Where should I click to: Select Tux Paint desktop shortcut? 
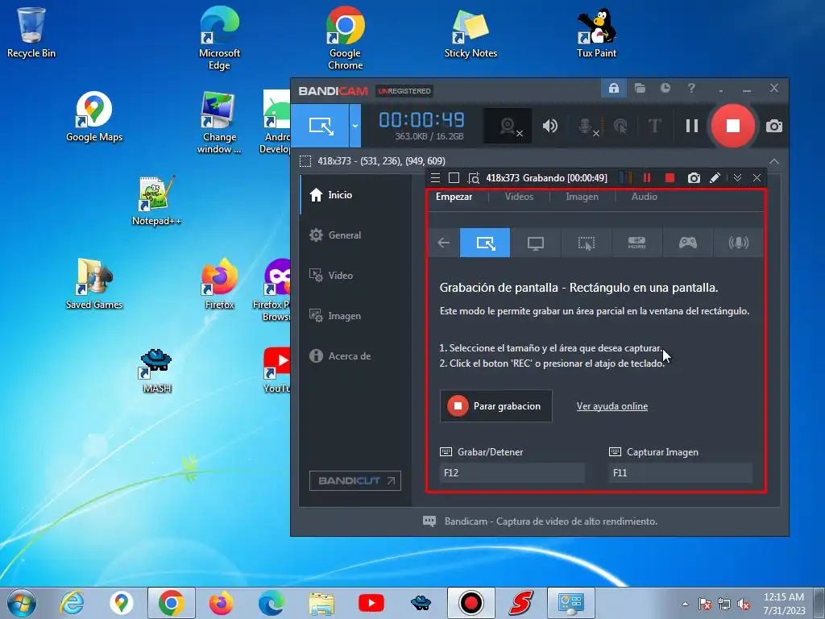tap(596, 32)
